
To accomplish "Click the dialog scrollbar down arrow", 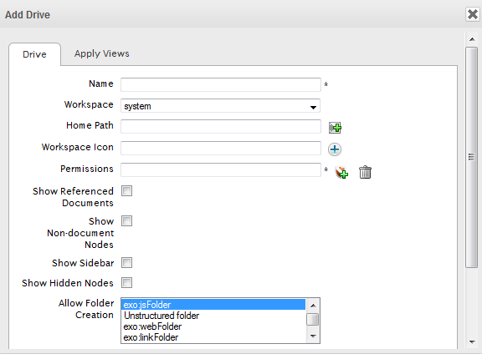I will coord(472,341).
